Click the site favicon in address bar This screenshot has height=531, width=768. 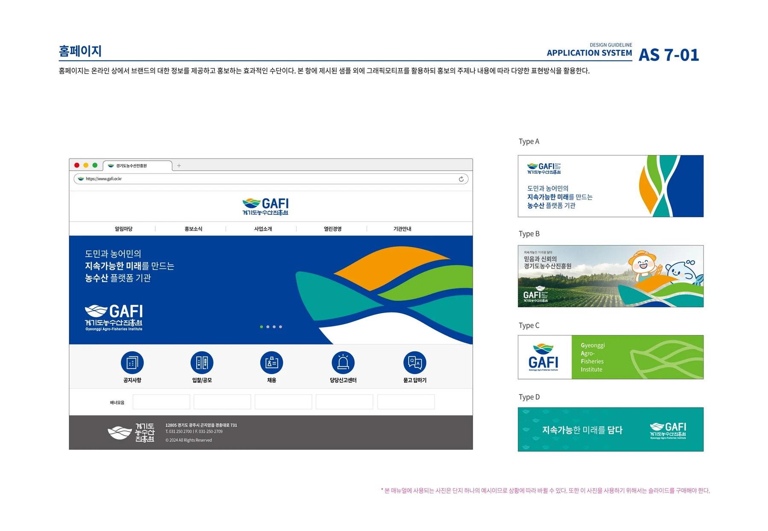(x=81, y=179)
